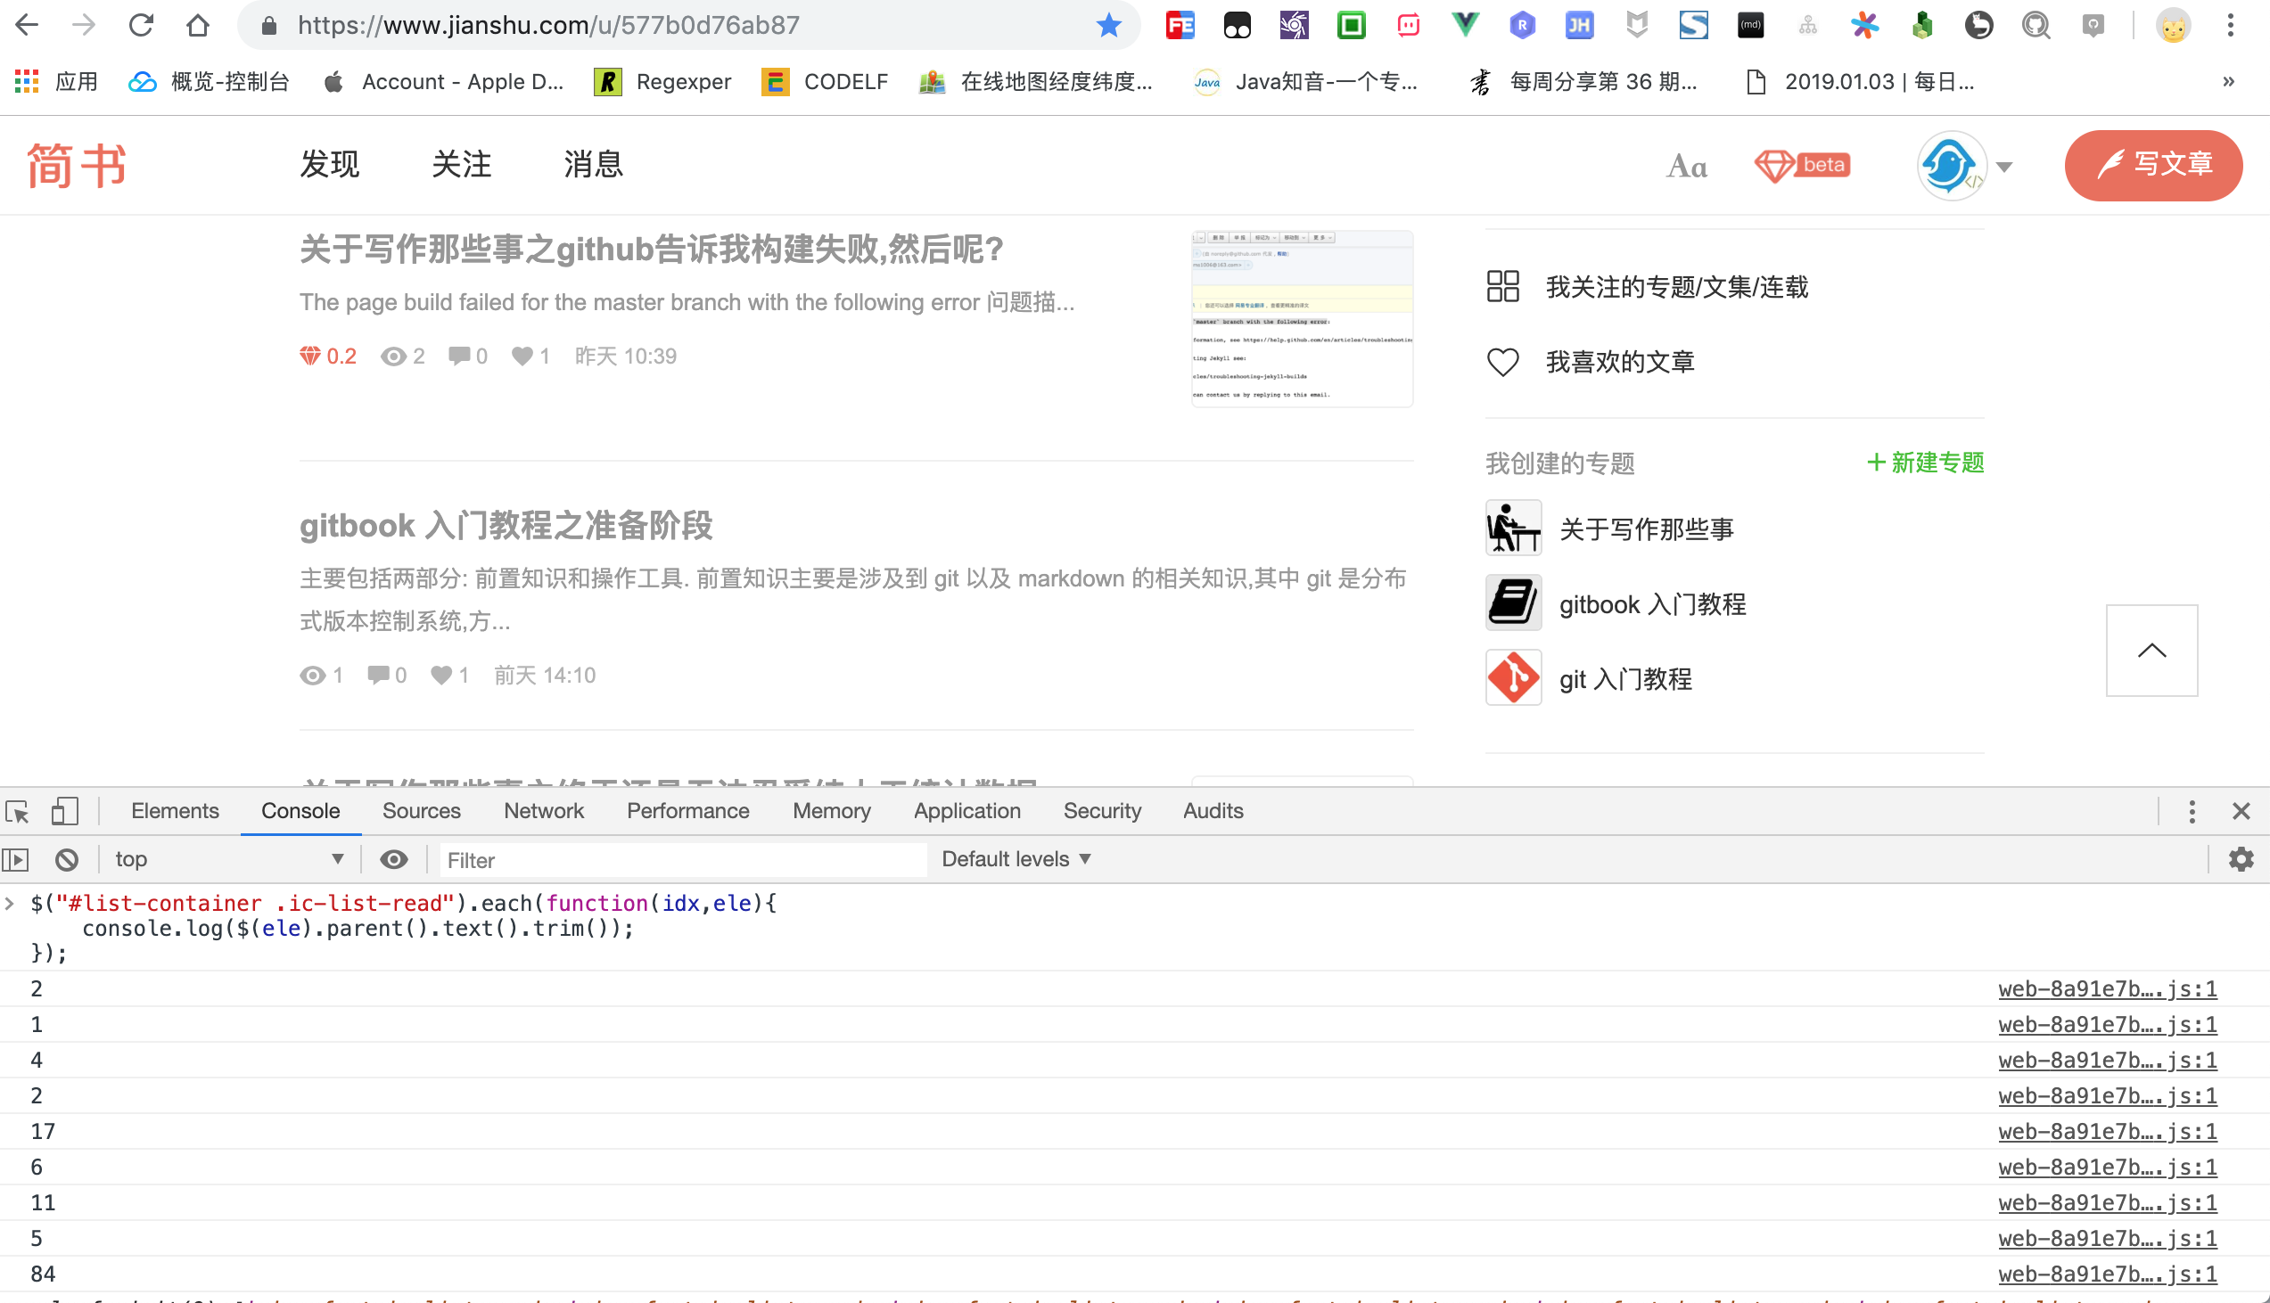This screenshot has width=2270, height=1303.
Task: Open DevTools console settings gear
Action: click(x=2241, y=859)
